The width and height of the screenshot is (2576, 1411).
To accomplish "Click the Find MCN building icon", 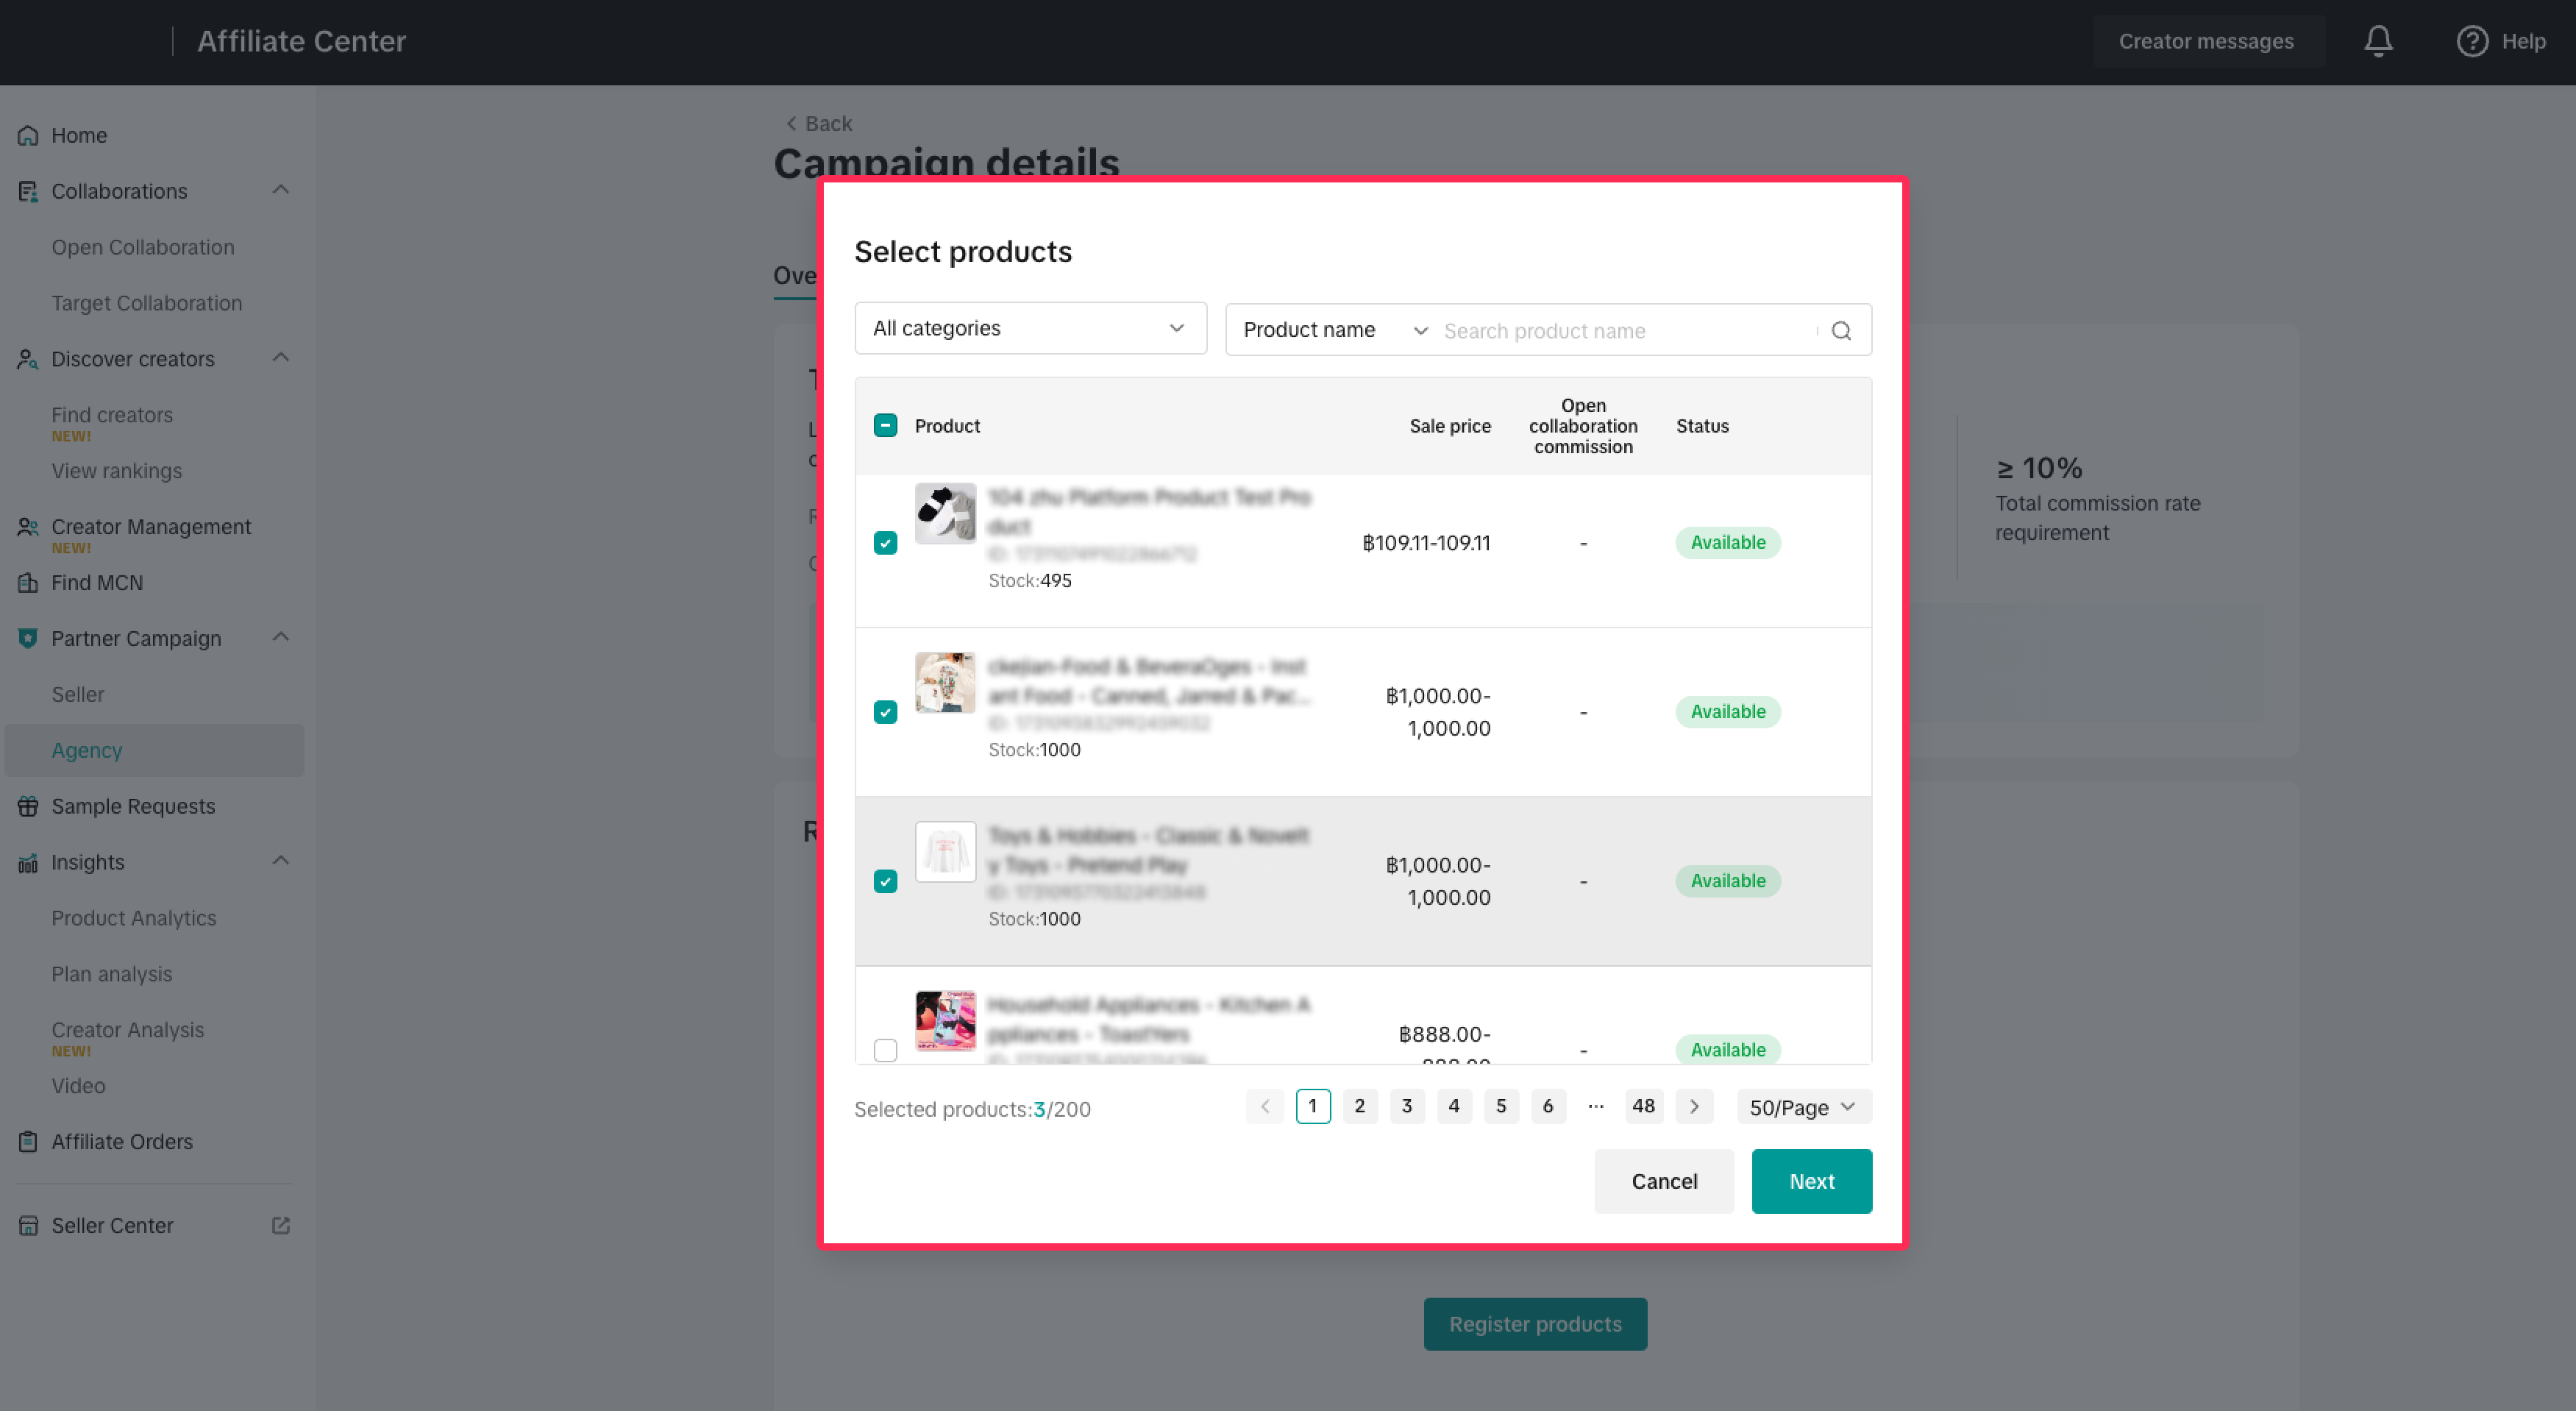I will (28, 583).
